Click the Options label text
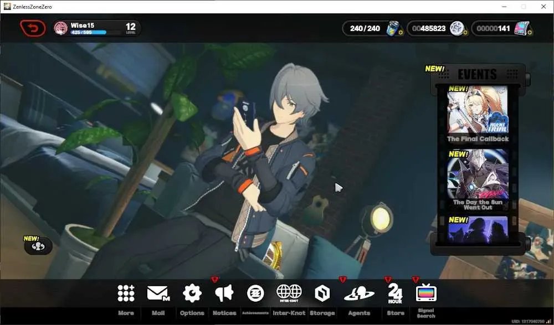This screenshot has width=554, height=325. [192, 313]
